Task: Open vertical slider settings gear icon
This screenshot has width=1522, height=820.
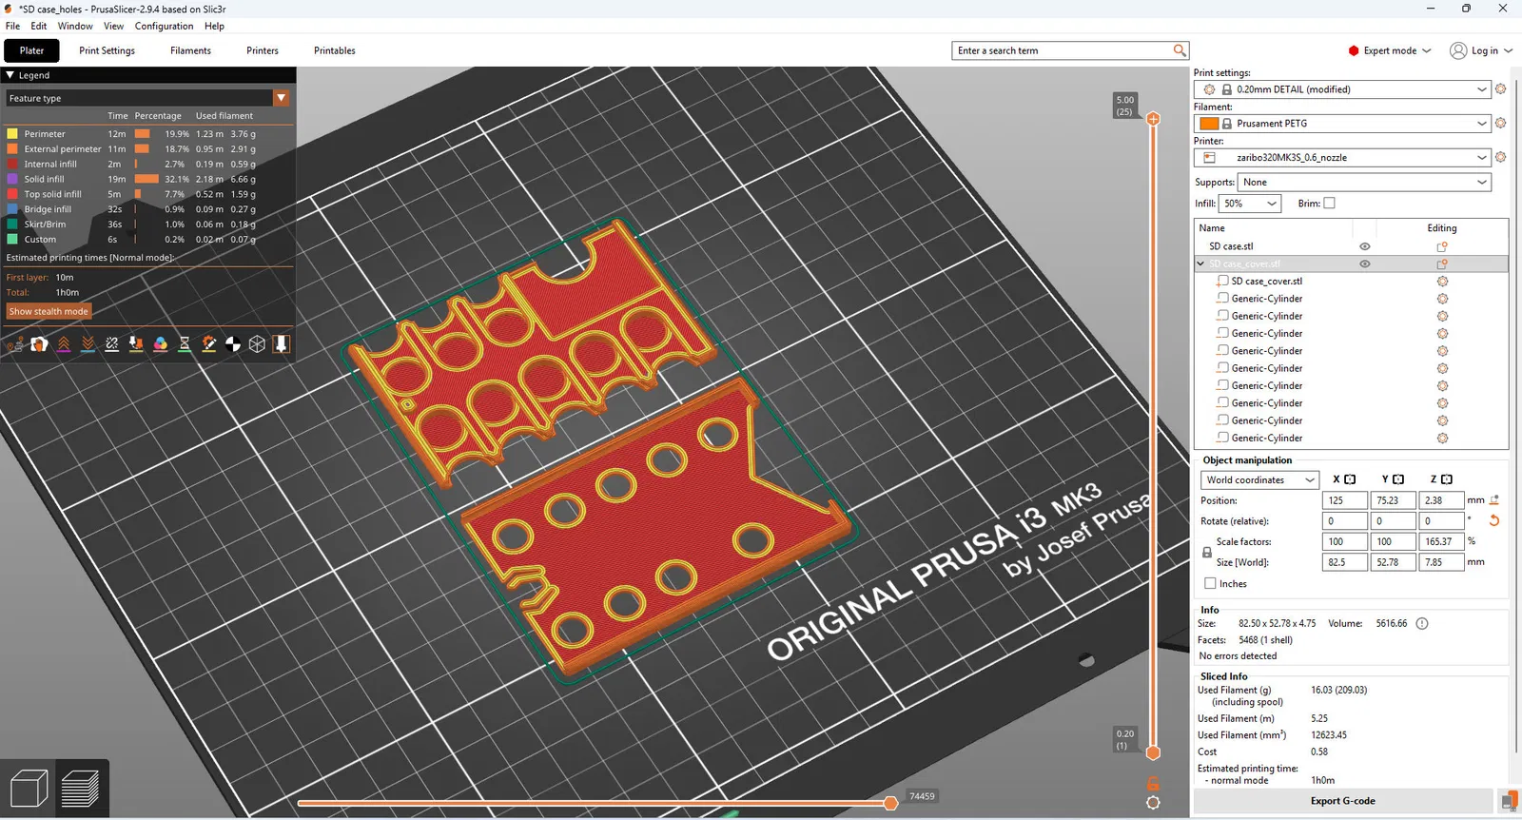Action: click(1153, 803)
